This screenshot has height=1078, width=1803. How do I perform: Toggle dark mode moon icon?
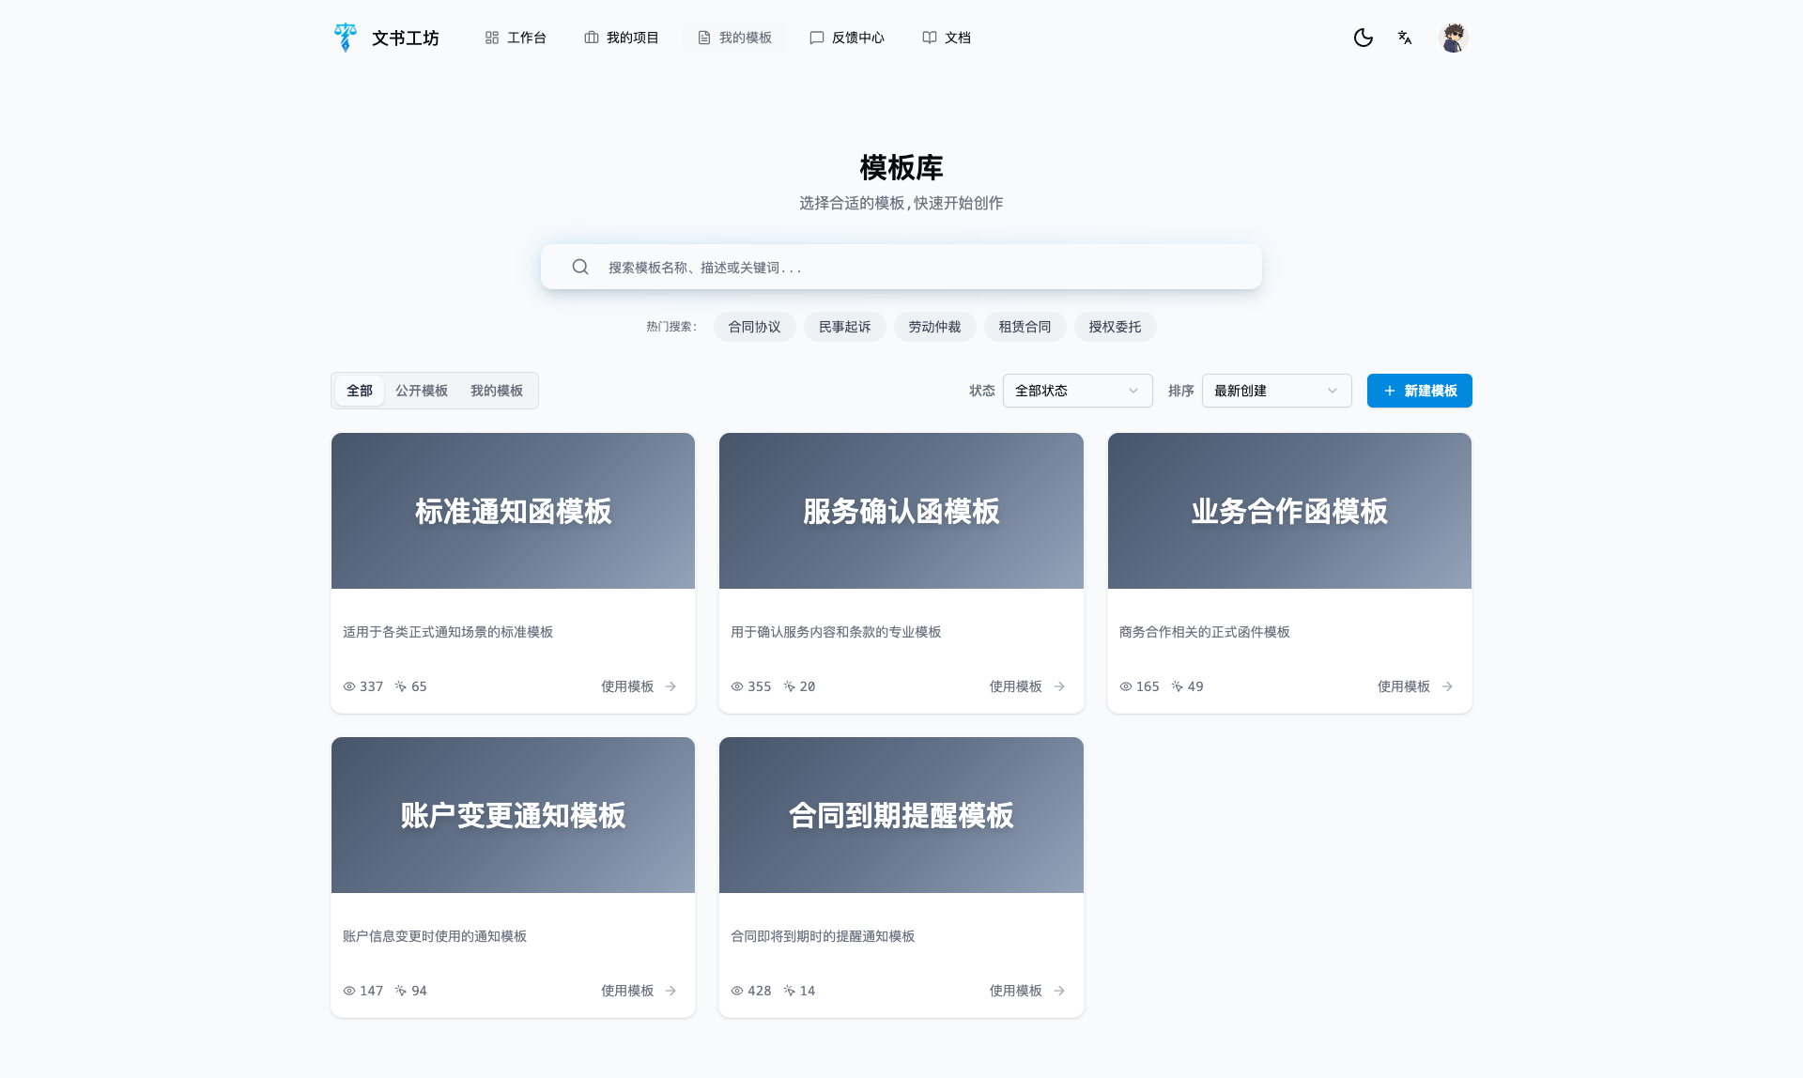[1363, 38]
